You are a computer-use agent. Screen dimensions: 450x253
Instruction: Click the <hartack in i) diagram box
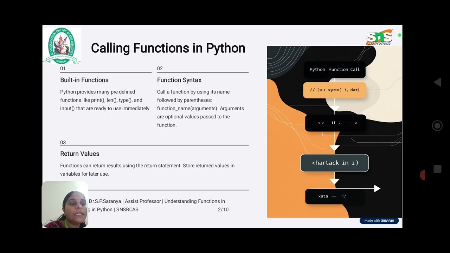click(334, 163)
